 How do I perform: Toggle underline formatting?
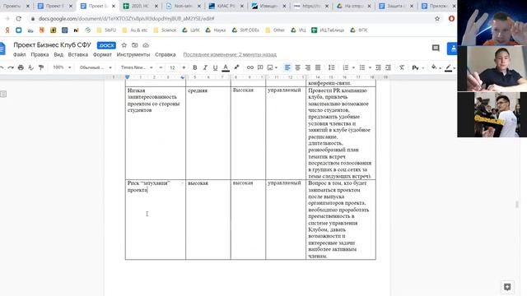coord(215,67)
